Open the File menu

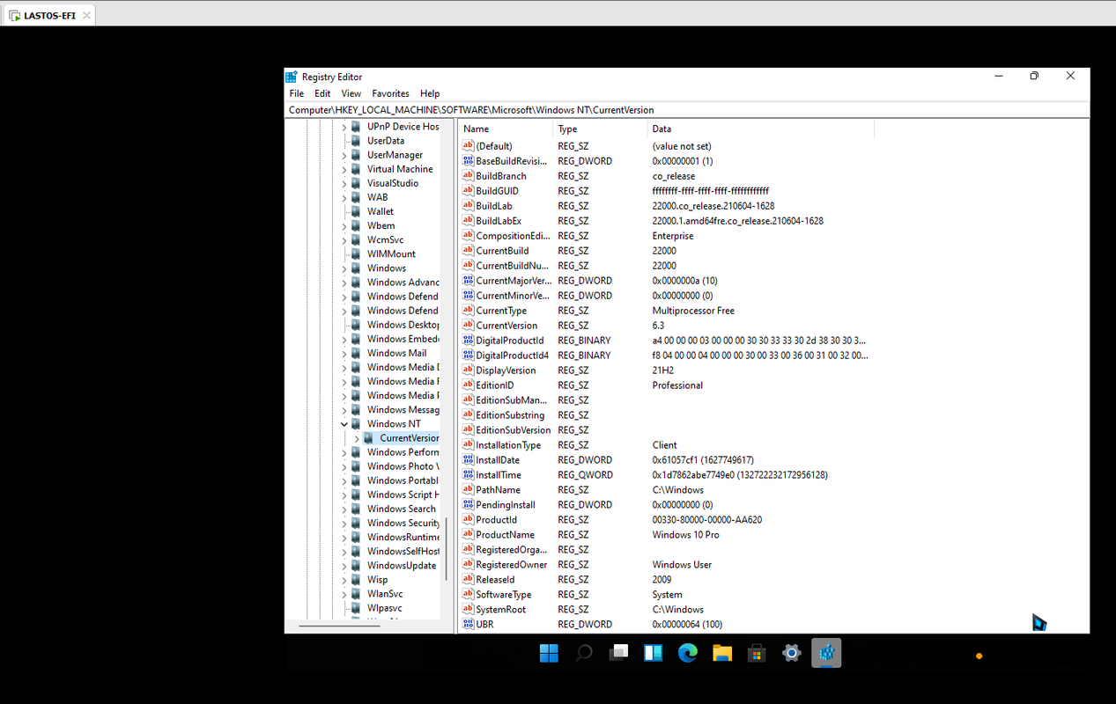[296, 93]
